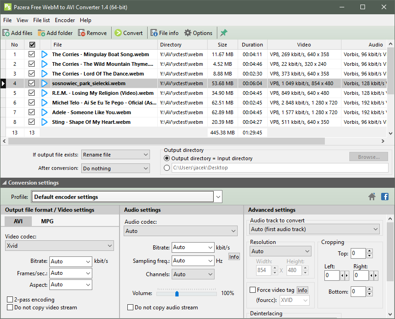Increase the Cropping Top value stepper
395x319 pixels.
pos(370,251)
